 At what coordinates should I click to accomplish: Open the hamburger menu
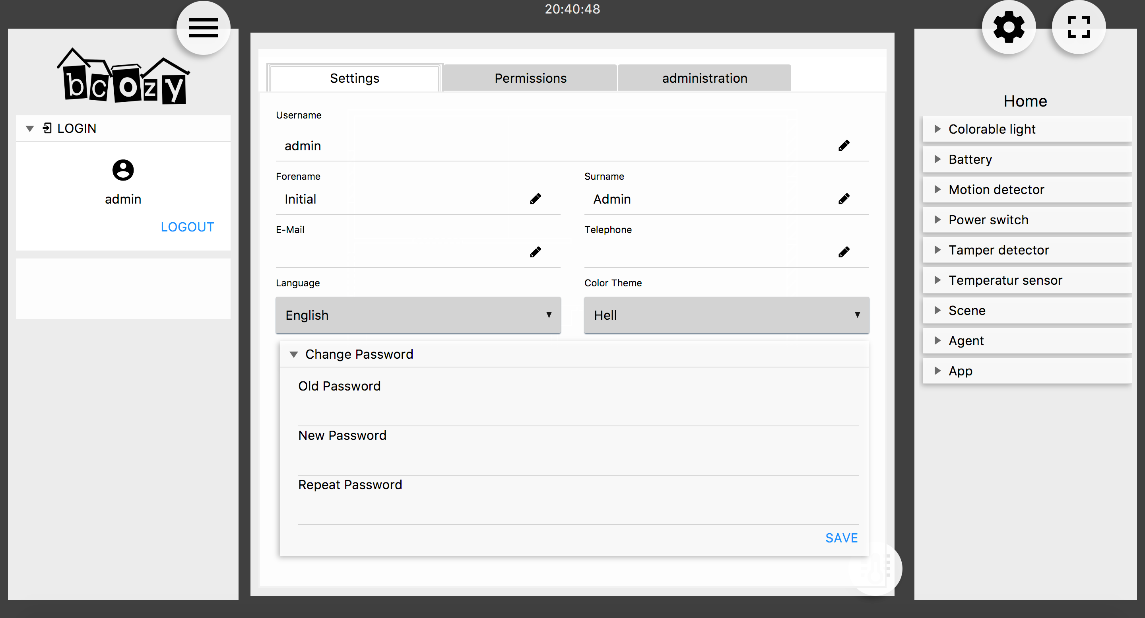[203, 27]
